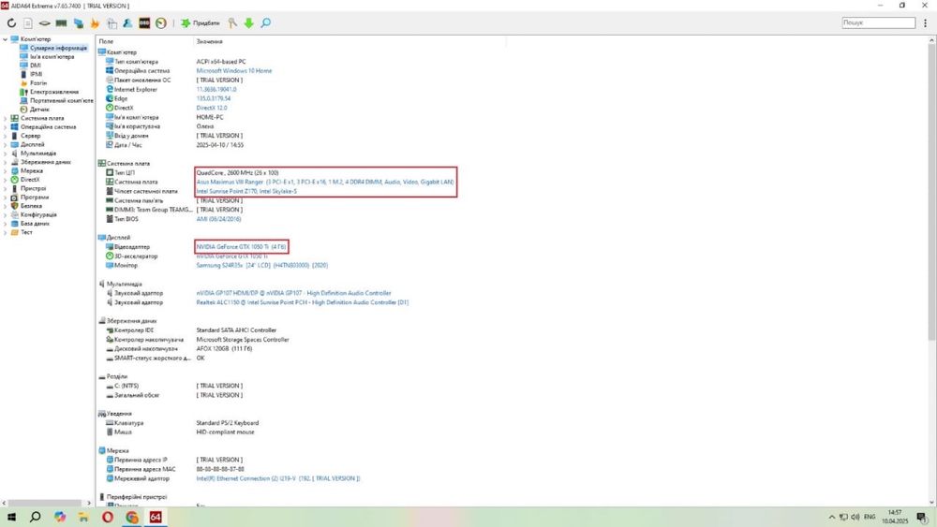Open the Realtek ALC1150 audio link
Screen dimensions: 937x527
(x=303, y=302)
